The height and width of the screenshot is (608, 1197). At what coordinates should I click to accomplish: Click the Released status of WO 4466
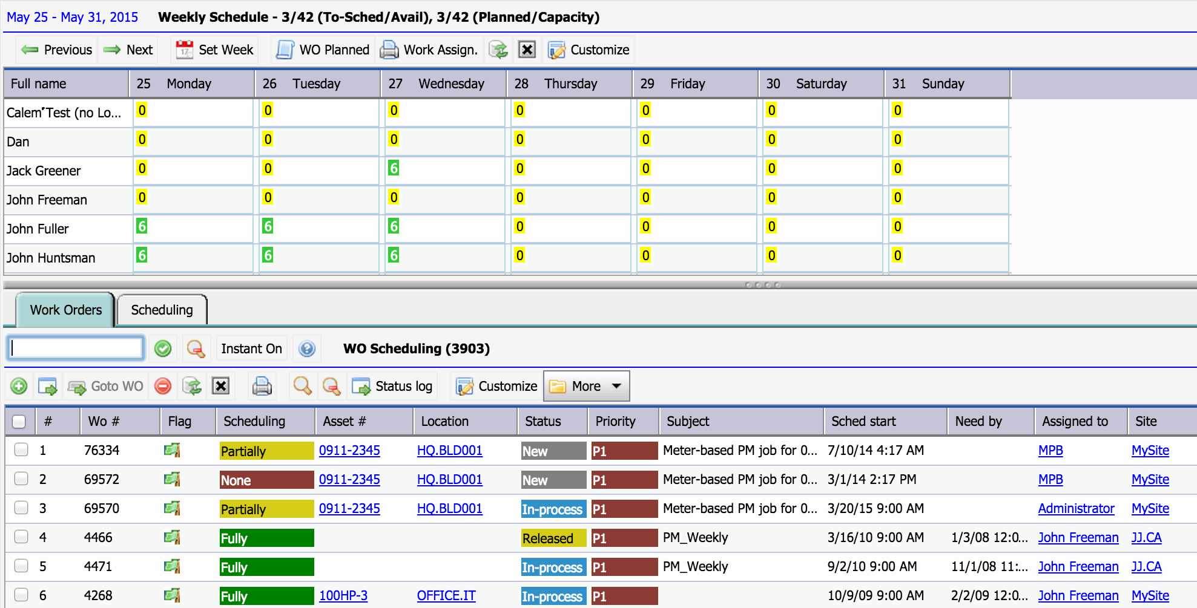click(553, 538)
